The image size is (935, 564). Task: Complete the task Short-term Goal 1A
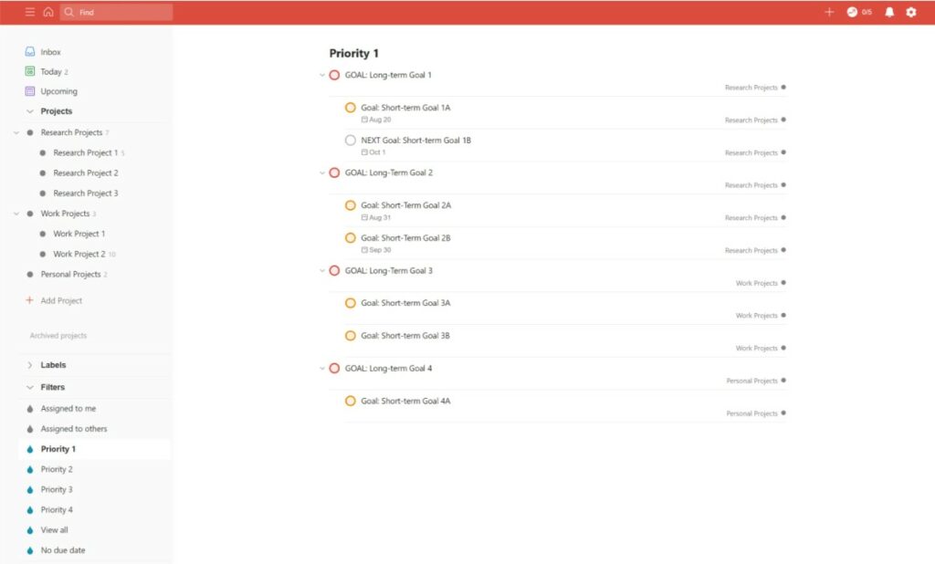pos(350,107)
